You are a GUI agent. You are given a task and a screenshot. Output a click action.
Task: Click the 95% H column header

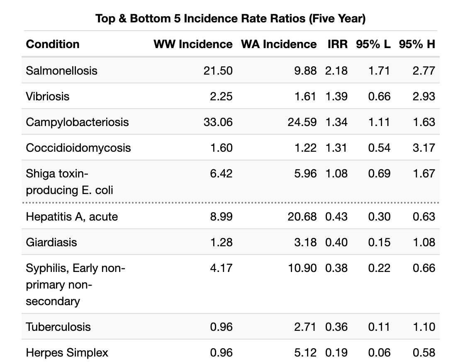(417, 44)
